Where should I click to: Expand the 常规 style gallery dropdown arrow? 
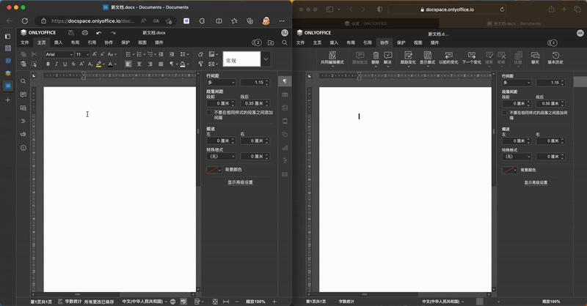point(266,59)
